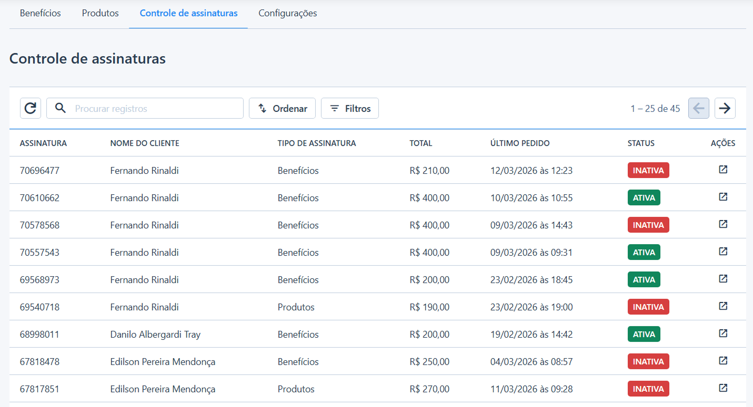Screen dimensions: 753x407
Task: Click the Controle de assinaturas page heading
Action: coord(87,59)
